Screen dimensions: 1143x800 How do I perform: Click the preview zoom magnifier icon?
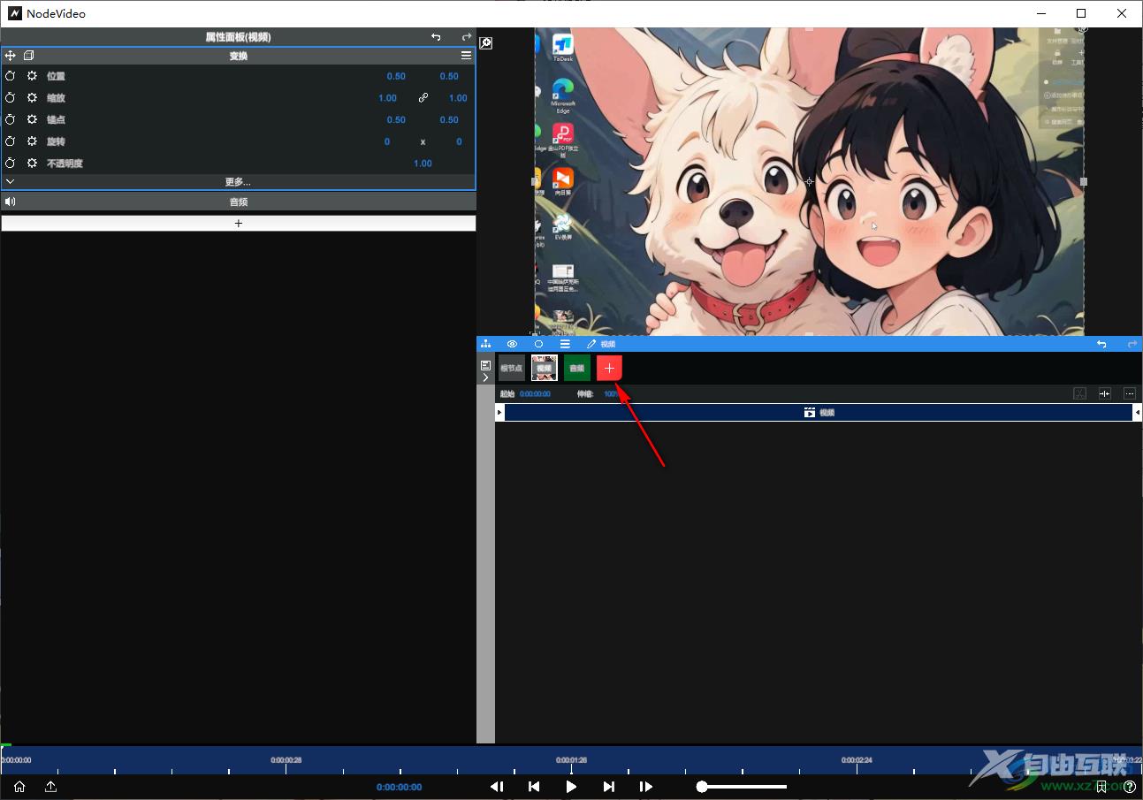click(x=485, y=43)
